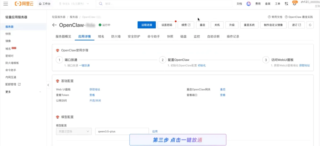Expand the region selector dropdown
320x146 pixels.
tap(74, 4)
